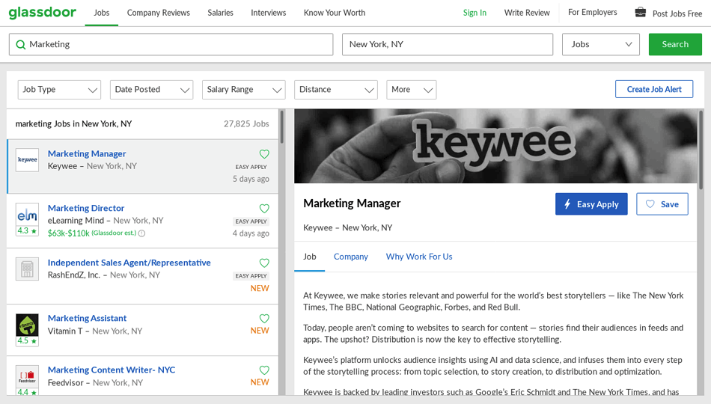Save the Keywee Marketing Manager listing with heart
This screenshot has height=404, width=711.
pyautogui.click(x=264, y=154)
